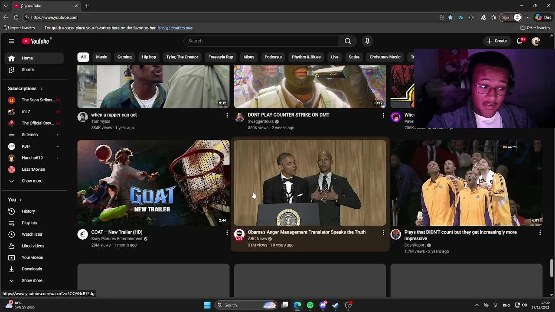Image resolution: width=555 pixels, height=312 pixels.
Task: Open the Obama Anger Translator thumbnail
Action: [x=310, y=182]
